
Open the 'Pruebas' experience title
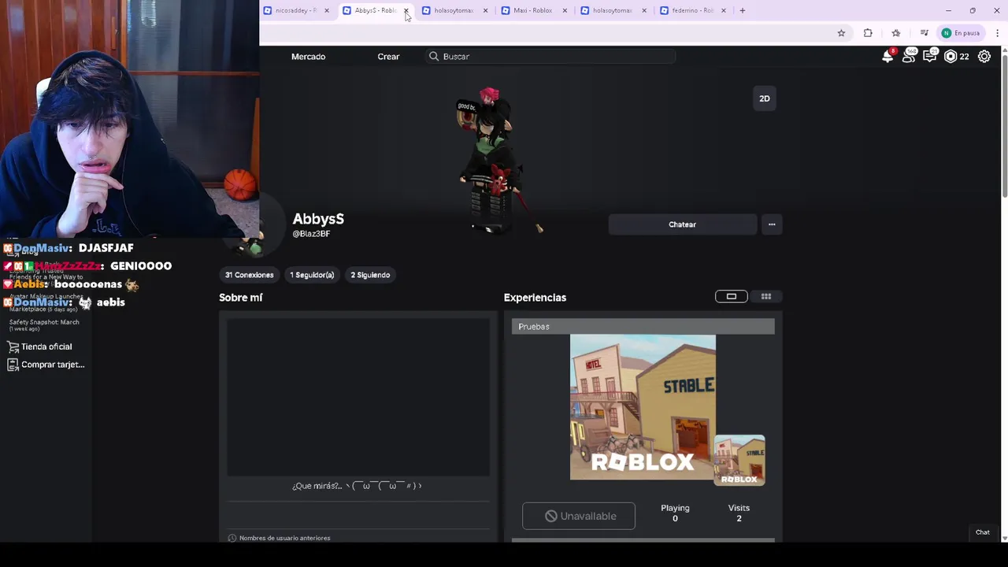pos(534,326)
